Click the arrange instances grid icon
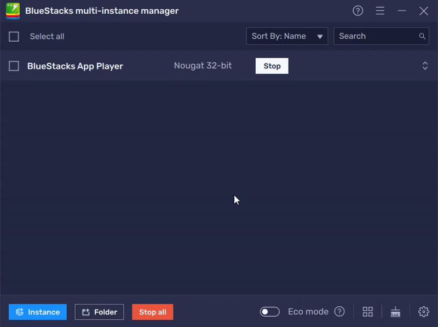 (367, 312)
